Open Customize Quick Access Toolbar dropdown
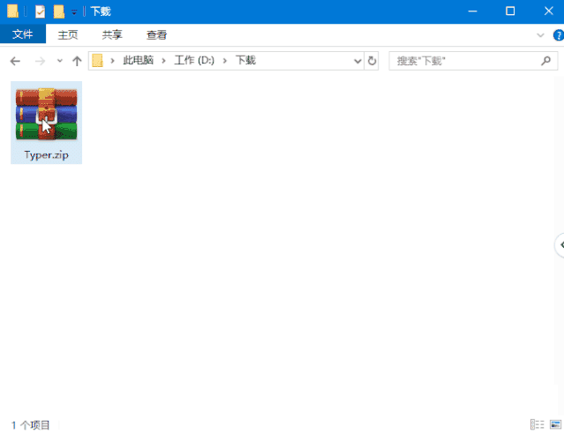The width and height of the screenshot is (564, 434). click(74, 12)
